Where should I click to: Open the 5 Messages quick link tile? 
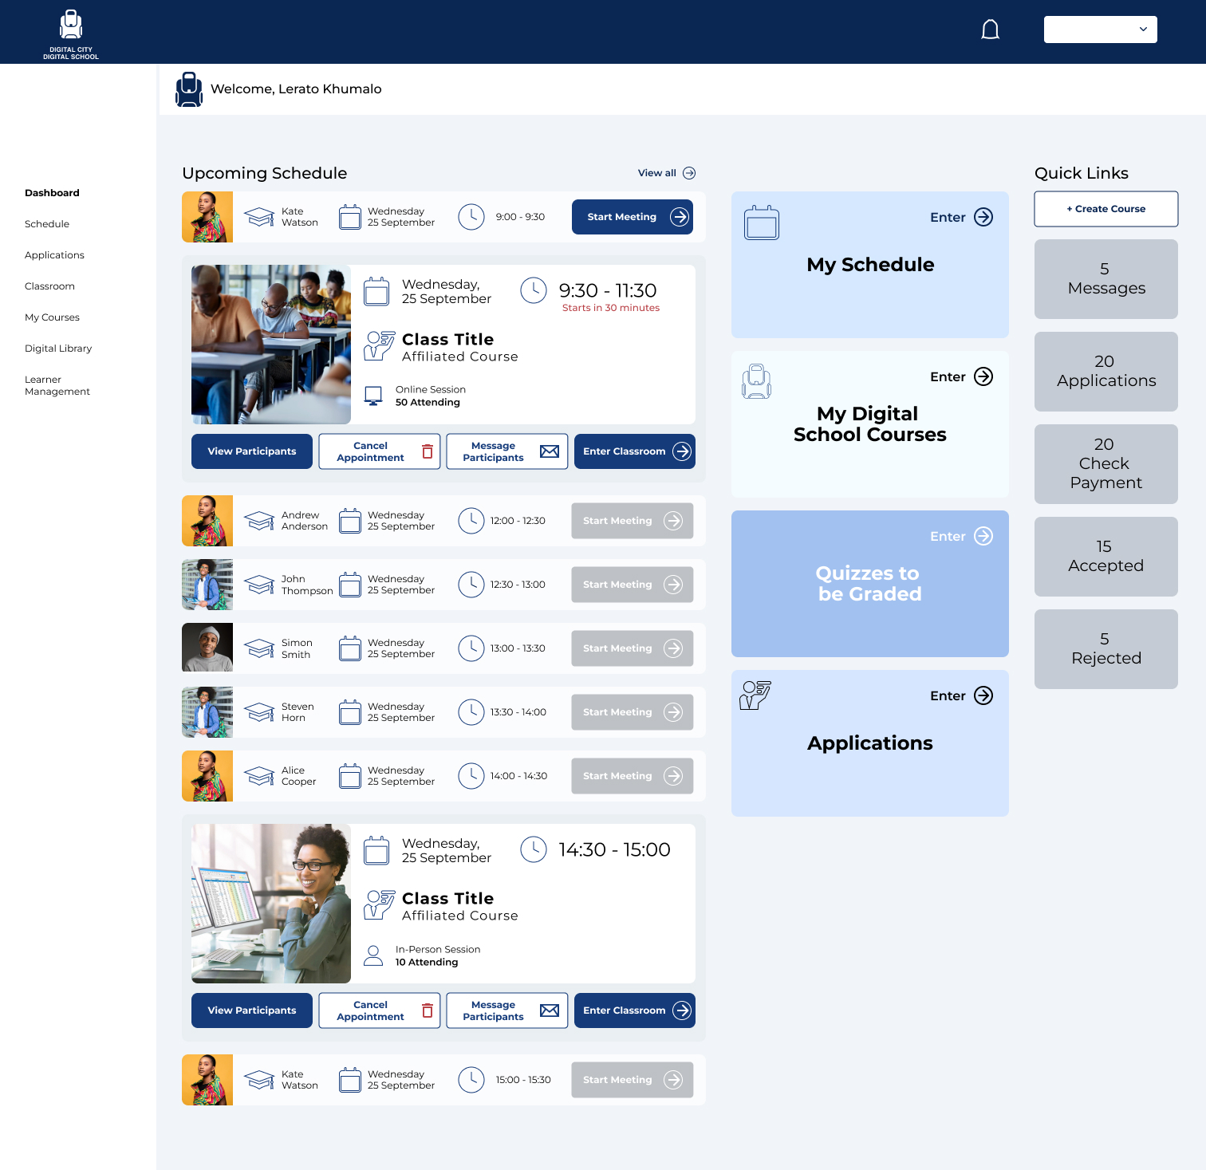pos(1105,279)
